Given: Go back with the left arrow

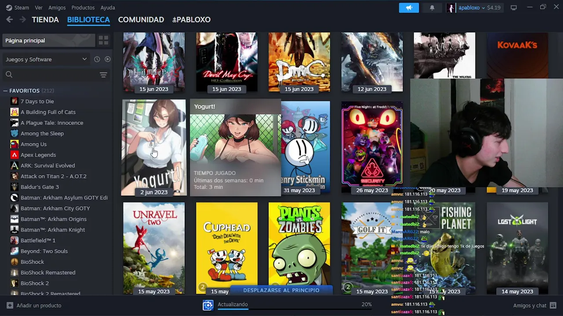Looking at the screenshot, I should (x=10, y=20).
